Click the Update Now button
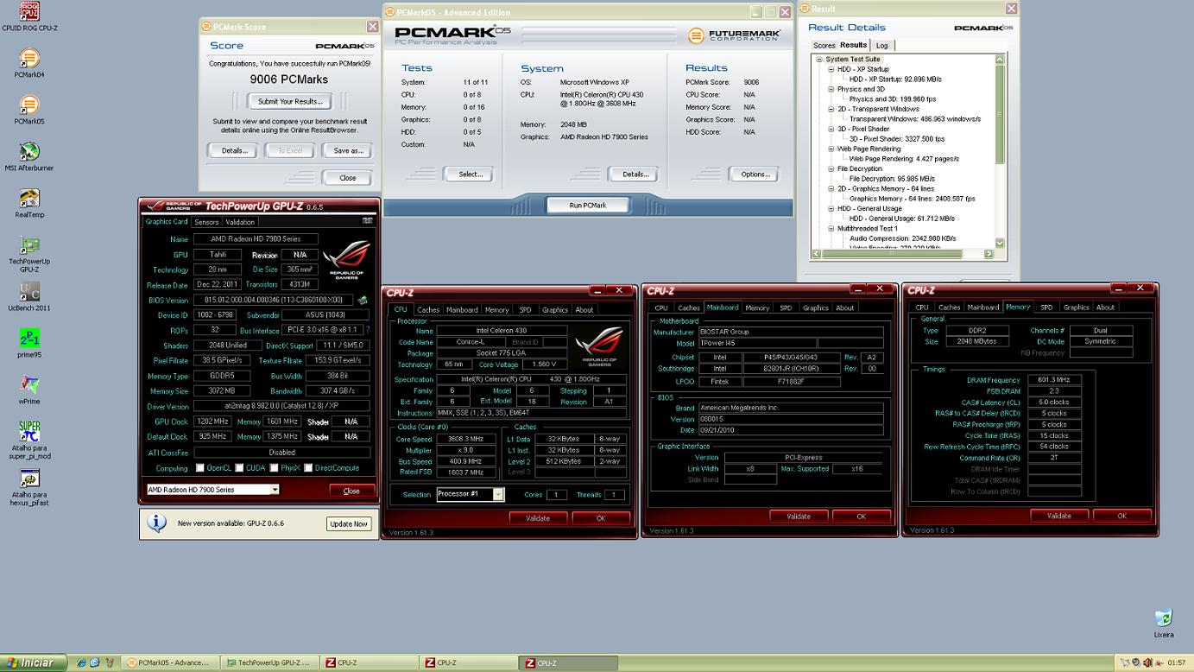Viewport: 1194px width, 672px height. pyautogui.click(x=349, y=523)
